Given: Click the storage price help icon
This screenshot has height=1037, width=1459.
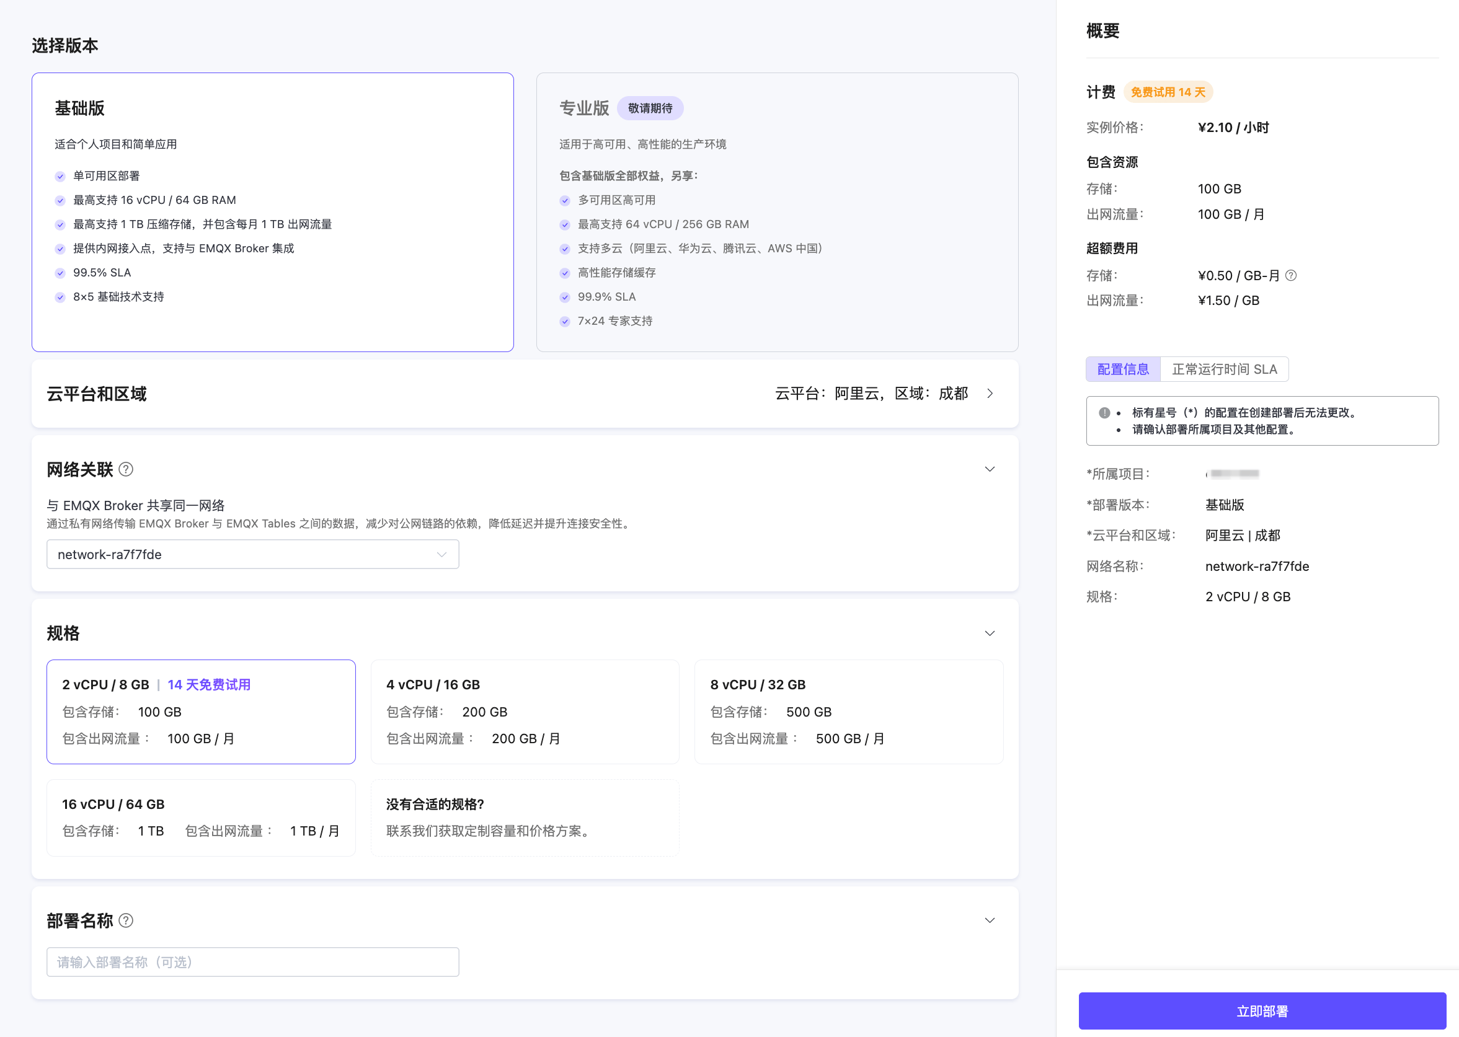Looking at the screenshot, I should (1290, 275).
